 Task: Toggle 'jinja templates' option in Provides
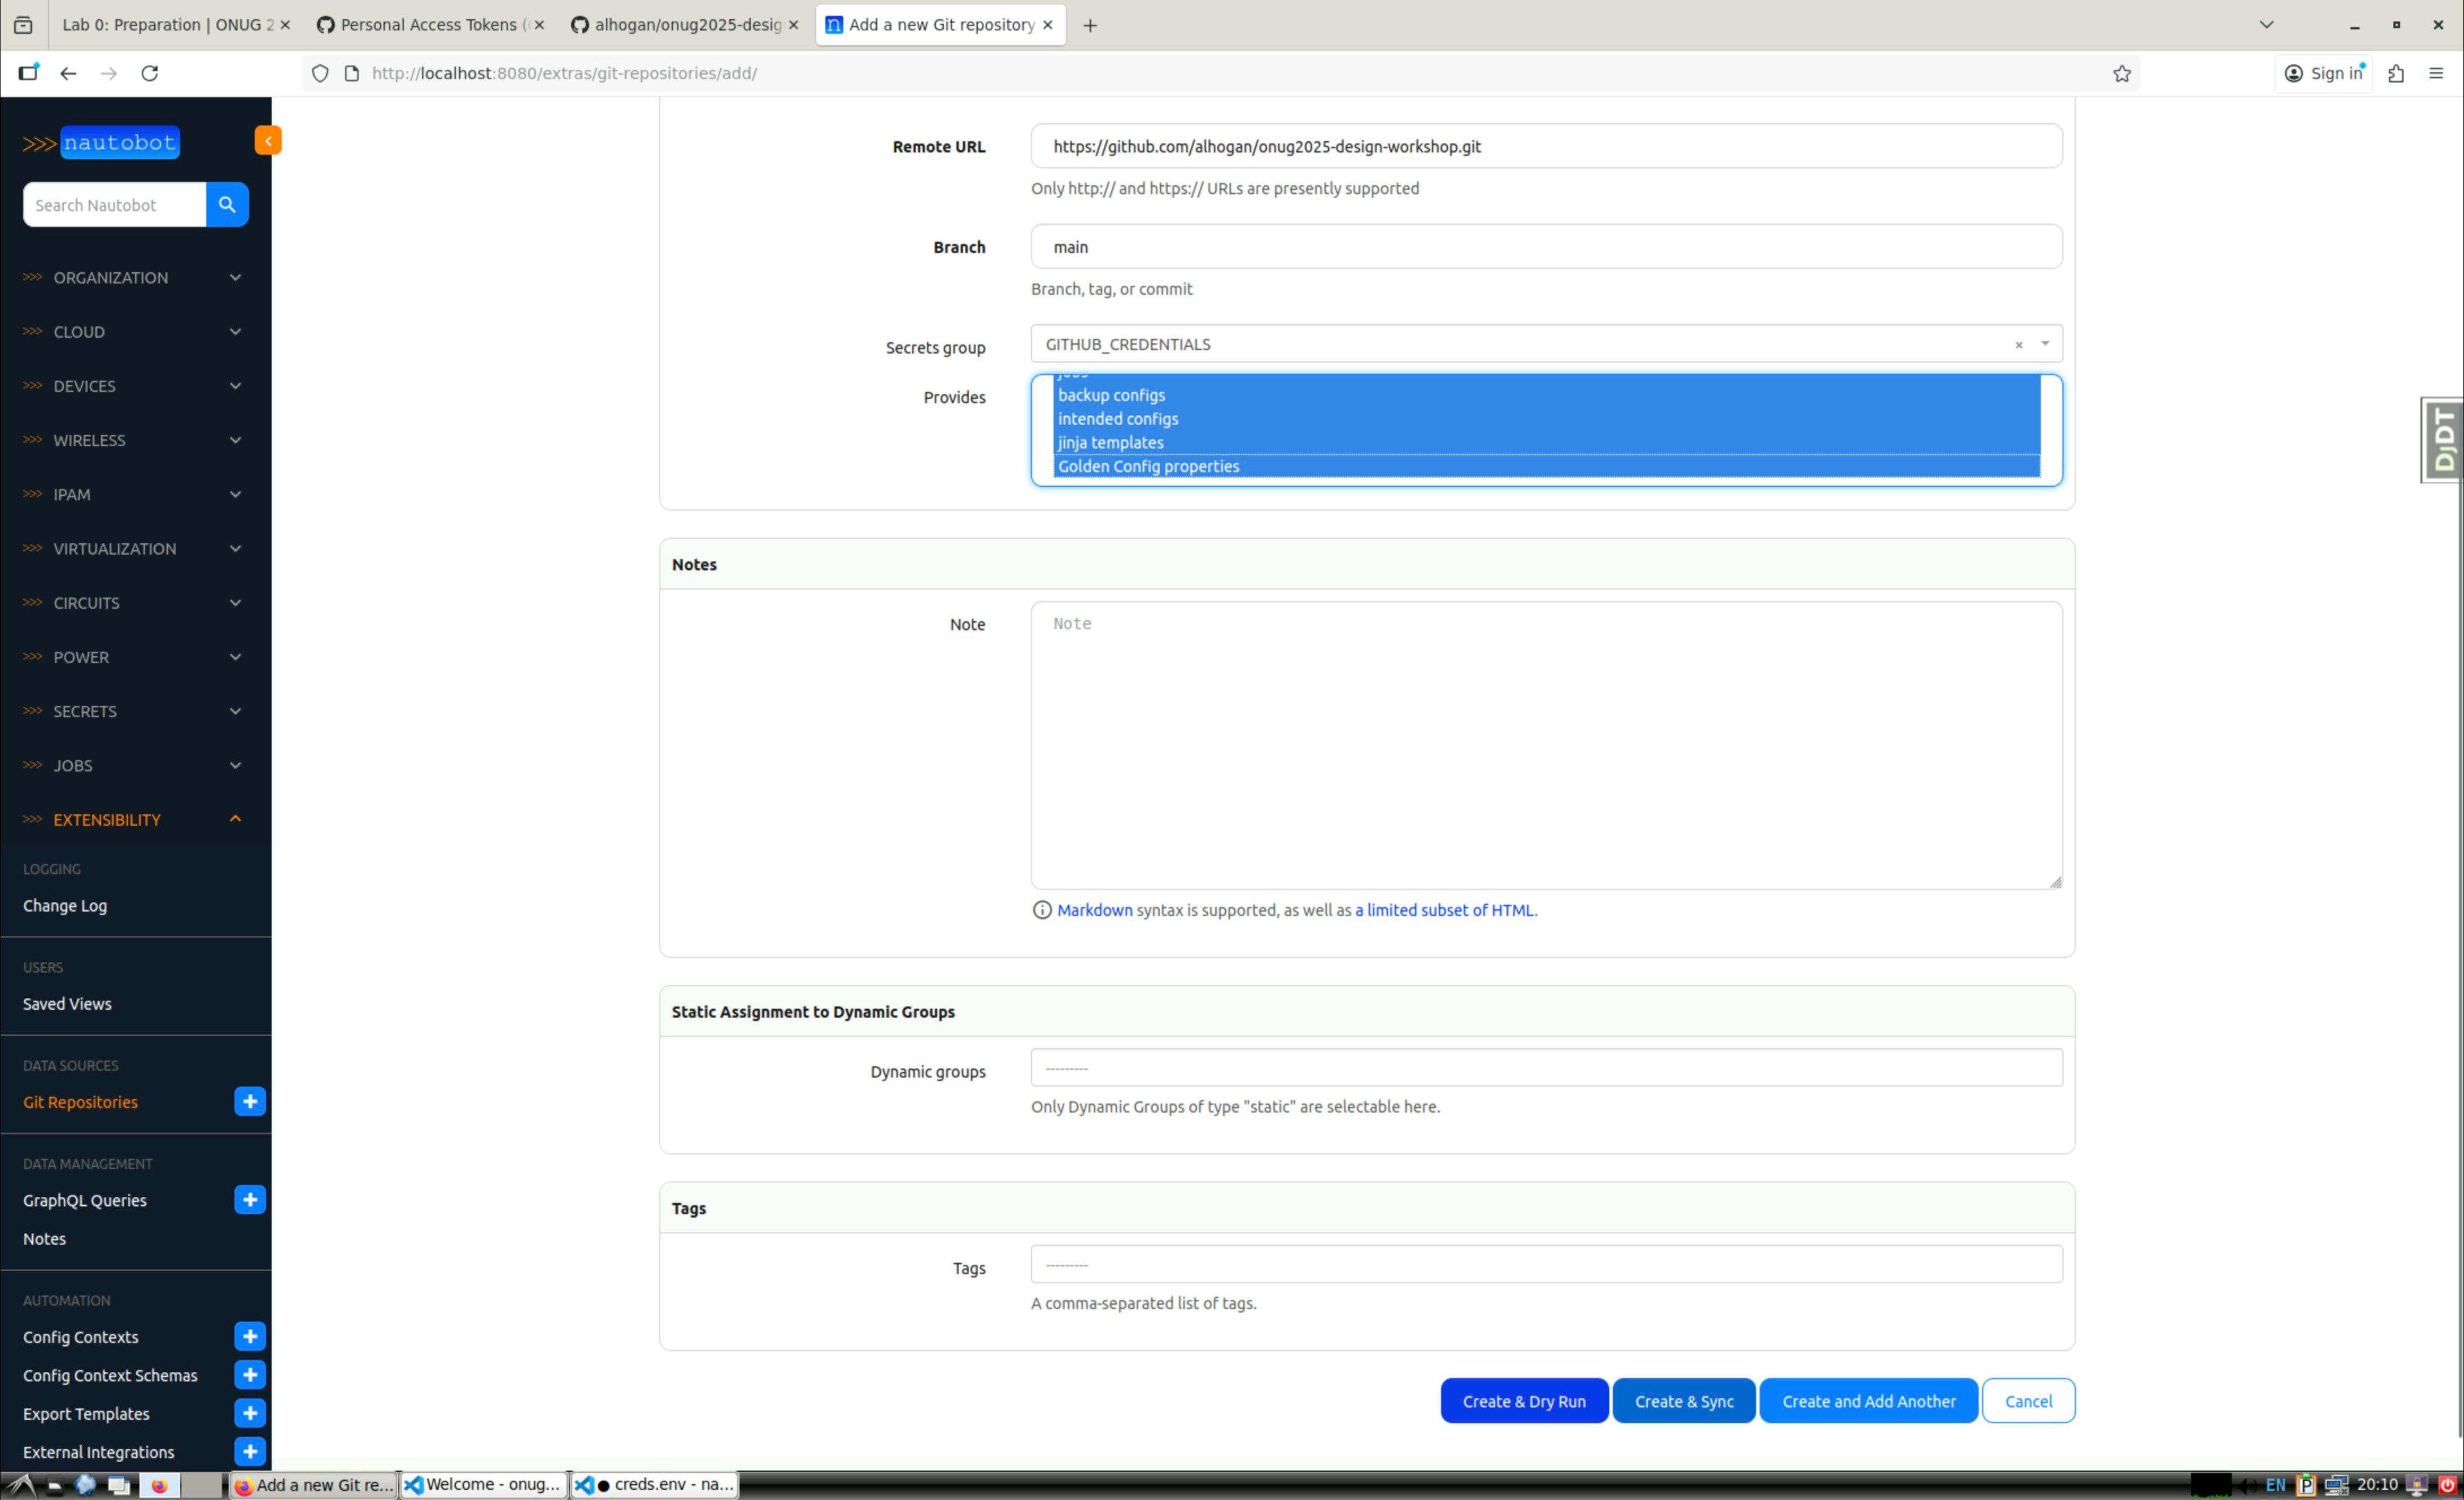pos(1110,442)
